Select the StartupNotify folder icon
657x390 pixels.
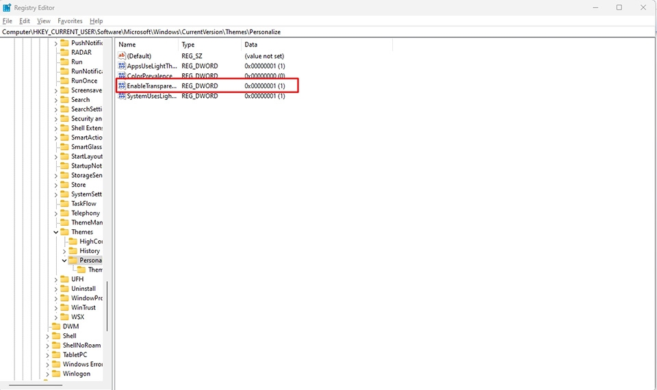[64, 166]
